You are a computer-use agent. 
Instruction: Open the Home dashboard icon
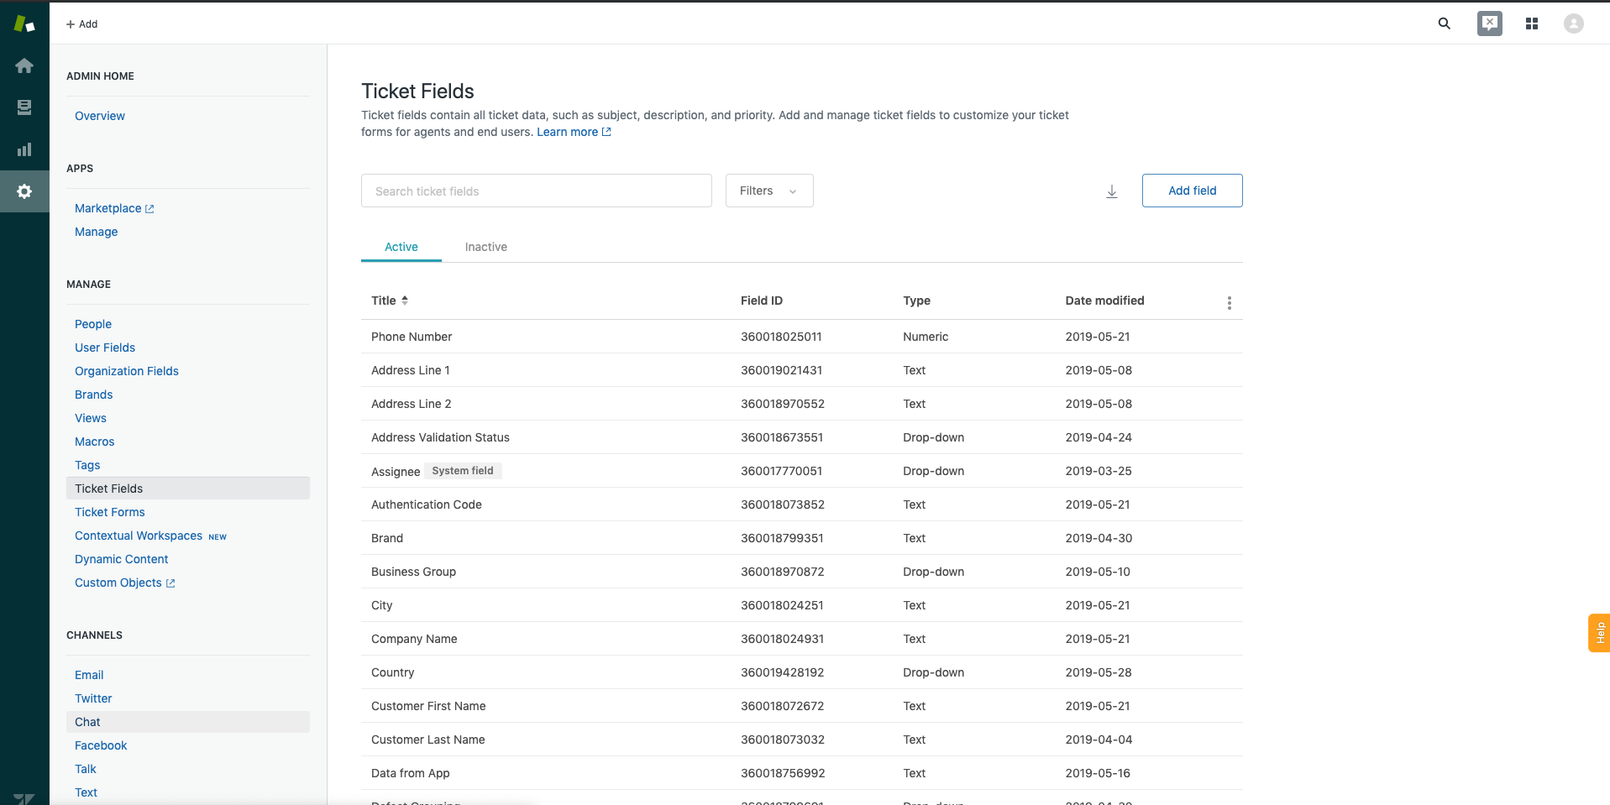[24, 65]
